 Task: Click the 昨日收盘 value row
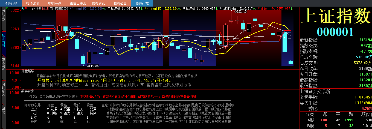pos(336,68)
